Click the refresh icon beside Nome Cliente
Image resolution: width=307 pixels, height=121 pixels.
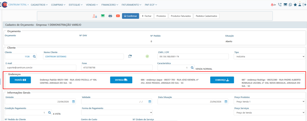coord(130,56)
